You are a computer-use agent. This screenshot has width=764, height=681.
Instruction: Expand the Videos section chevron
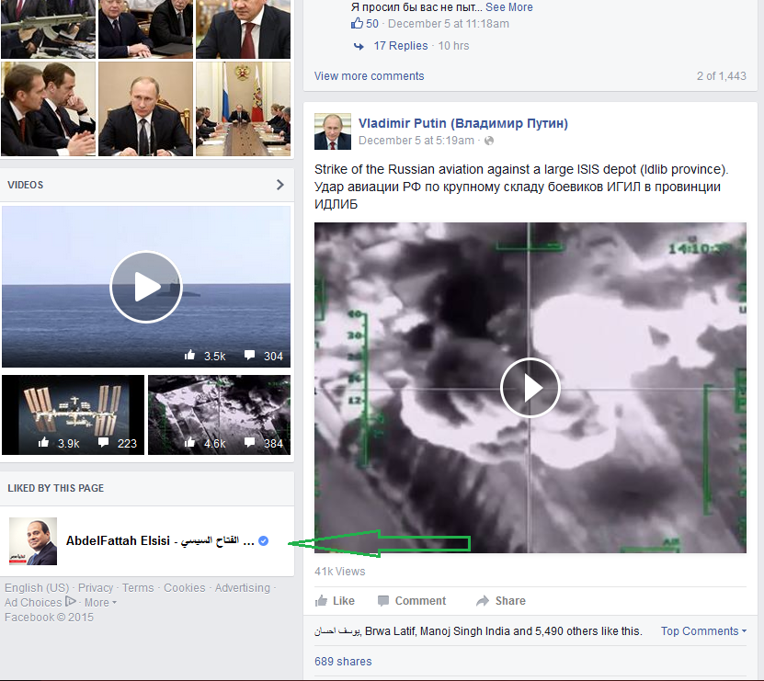pyautogui.click(x=279, y=185)
